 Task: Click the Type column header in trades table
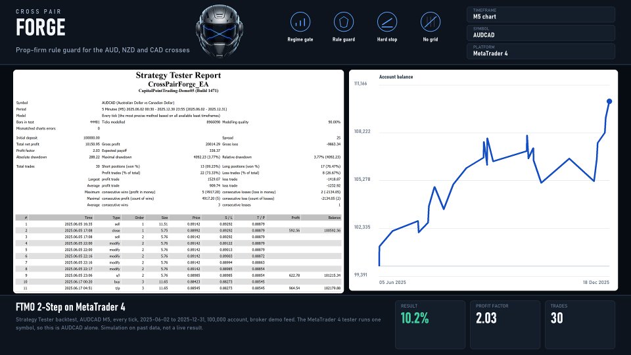[116, 218]
